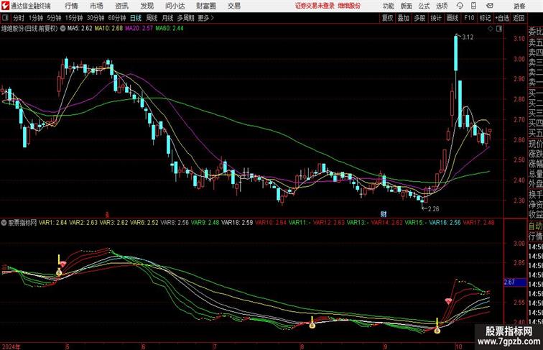Switch to 5分钟 period tab
The image size is (543, 350).
coord(54,18)
